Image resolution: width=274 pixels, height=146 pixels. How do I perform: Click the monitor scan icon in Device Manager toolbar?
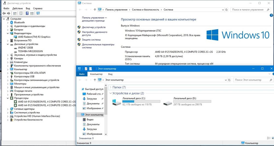38,13
